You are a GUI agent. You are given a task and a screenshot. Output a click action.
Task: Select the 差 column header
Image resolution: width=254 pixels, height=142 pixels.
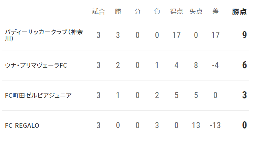216,12
